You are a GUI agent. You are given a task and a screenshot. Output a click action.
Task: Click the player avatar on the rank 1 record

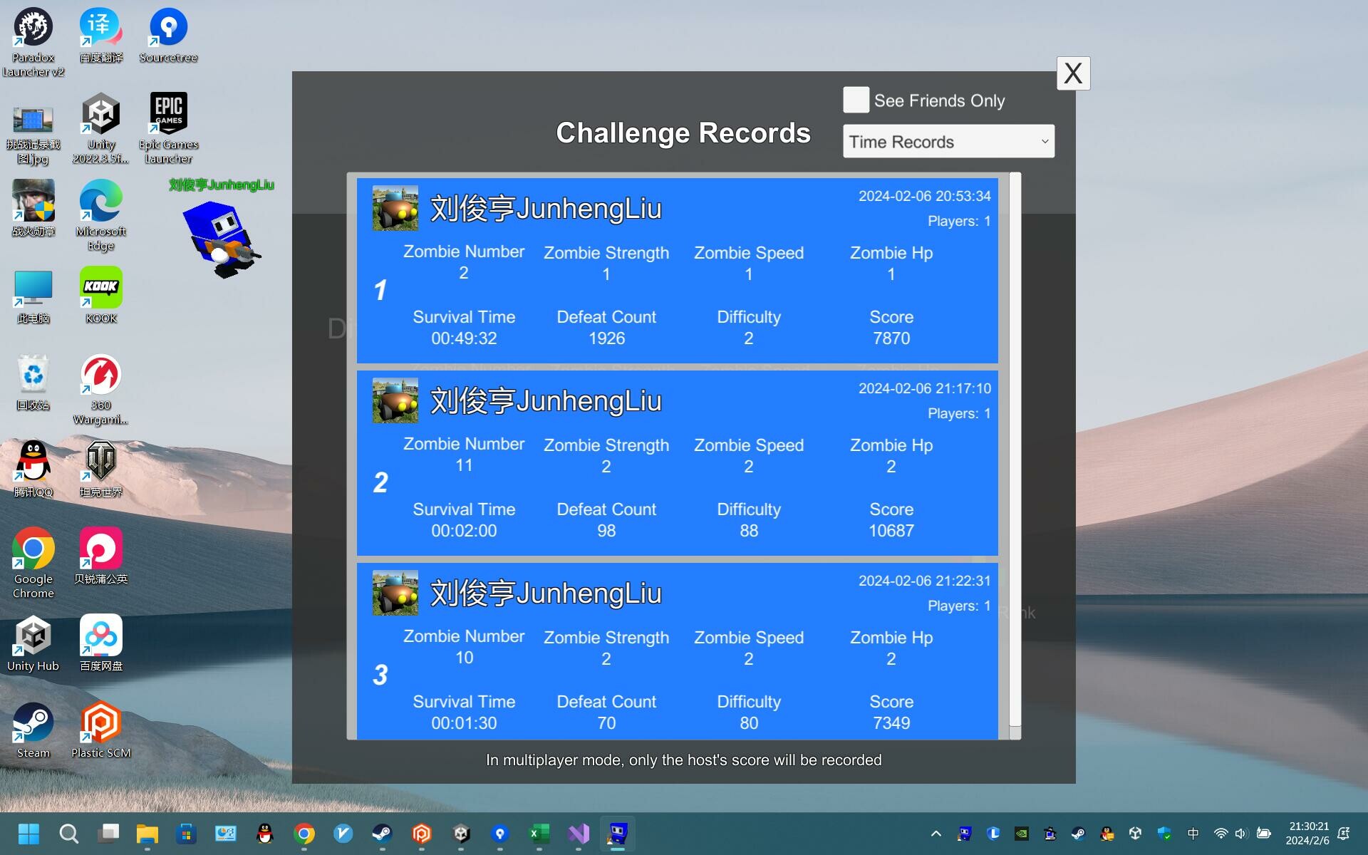tap(395, 207)
